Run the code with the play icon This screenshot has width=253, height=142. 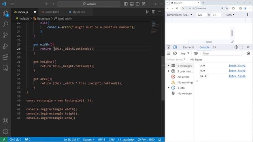147,12
